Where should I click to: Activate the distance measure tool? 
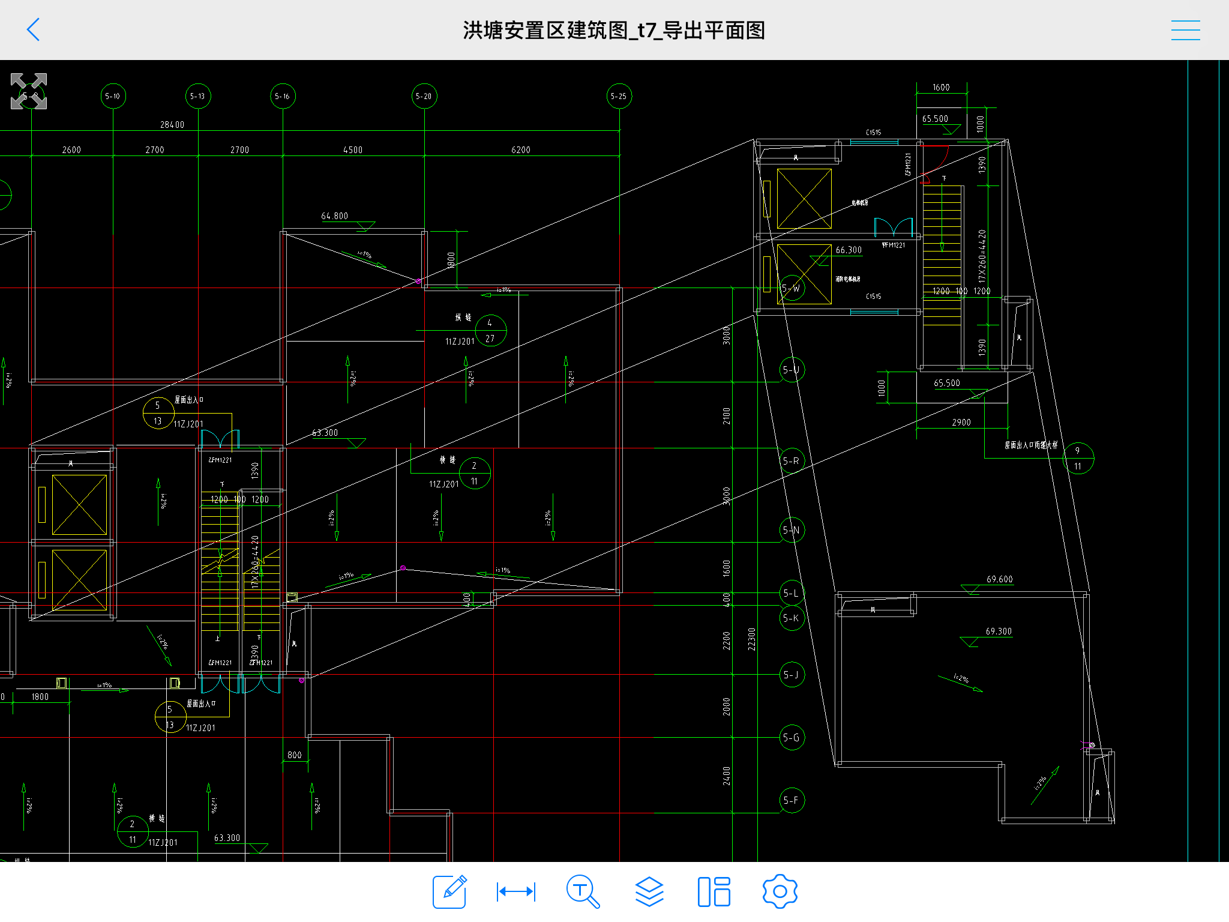[516, 891]
